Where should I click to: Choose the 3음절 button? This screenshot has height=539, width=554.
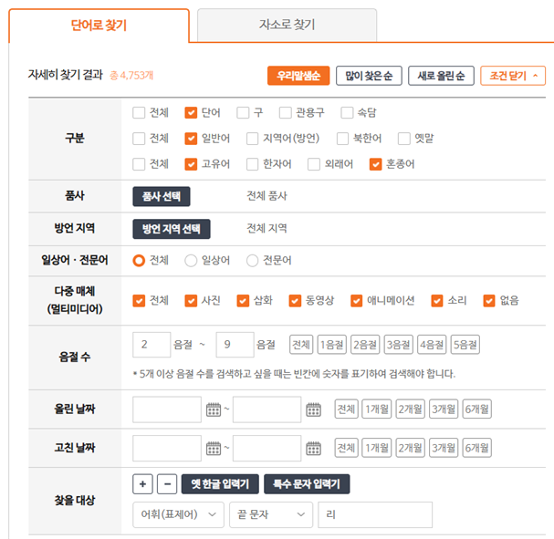[398, 345]
